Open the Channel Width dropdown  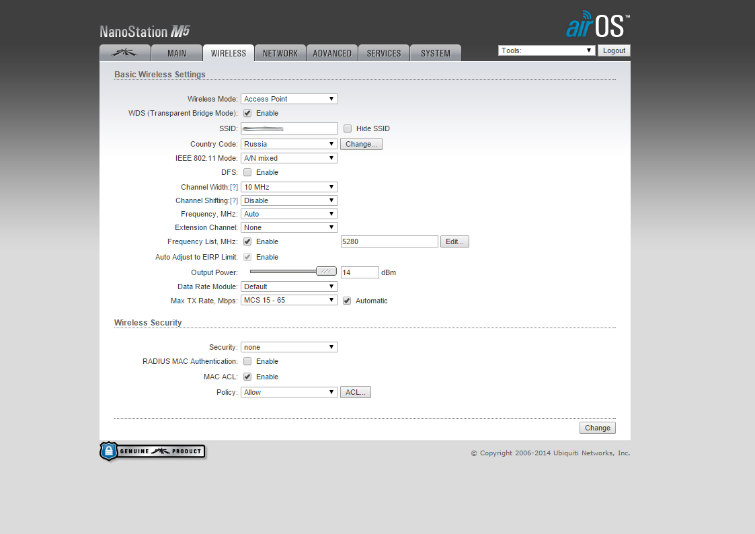tap(289, 187)
